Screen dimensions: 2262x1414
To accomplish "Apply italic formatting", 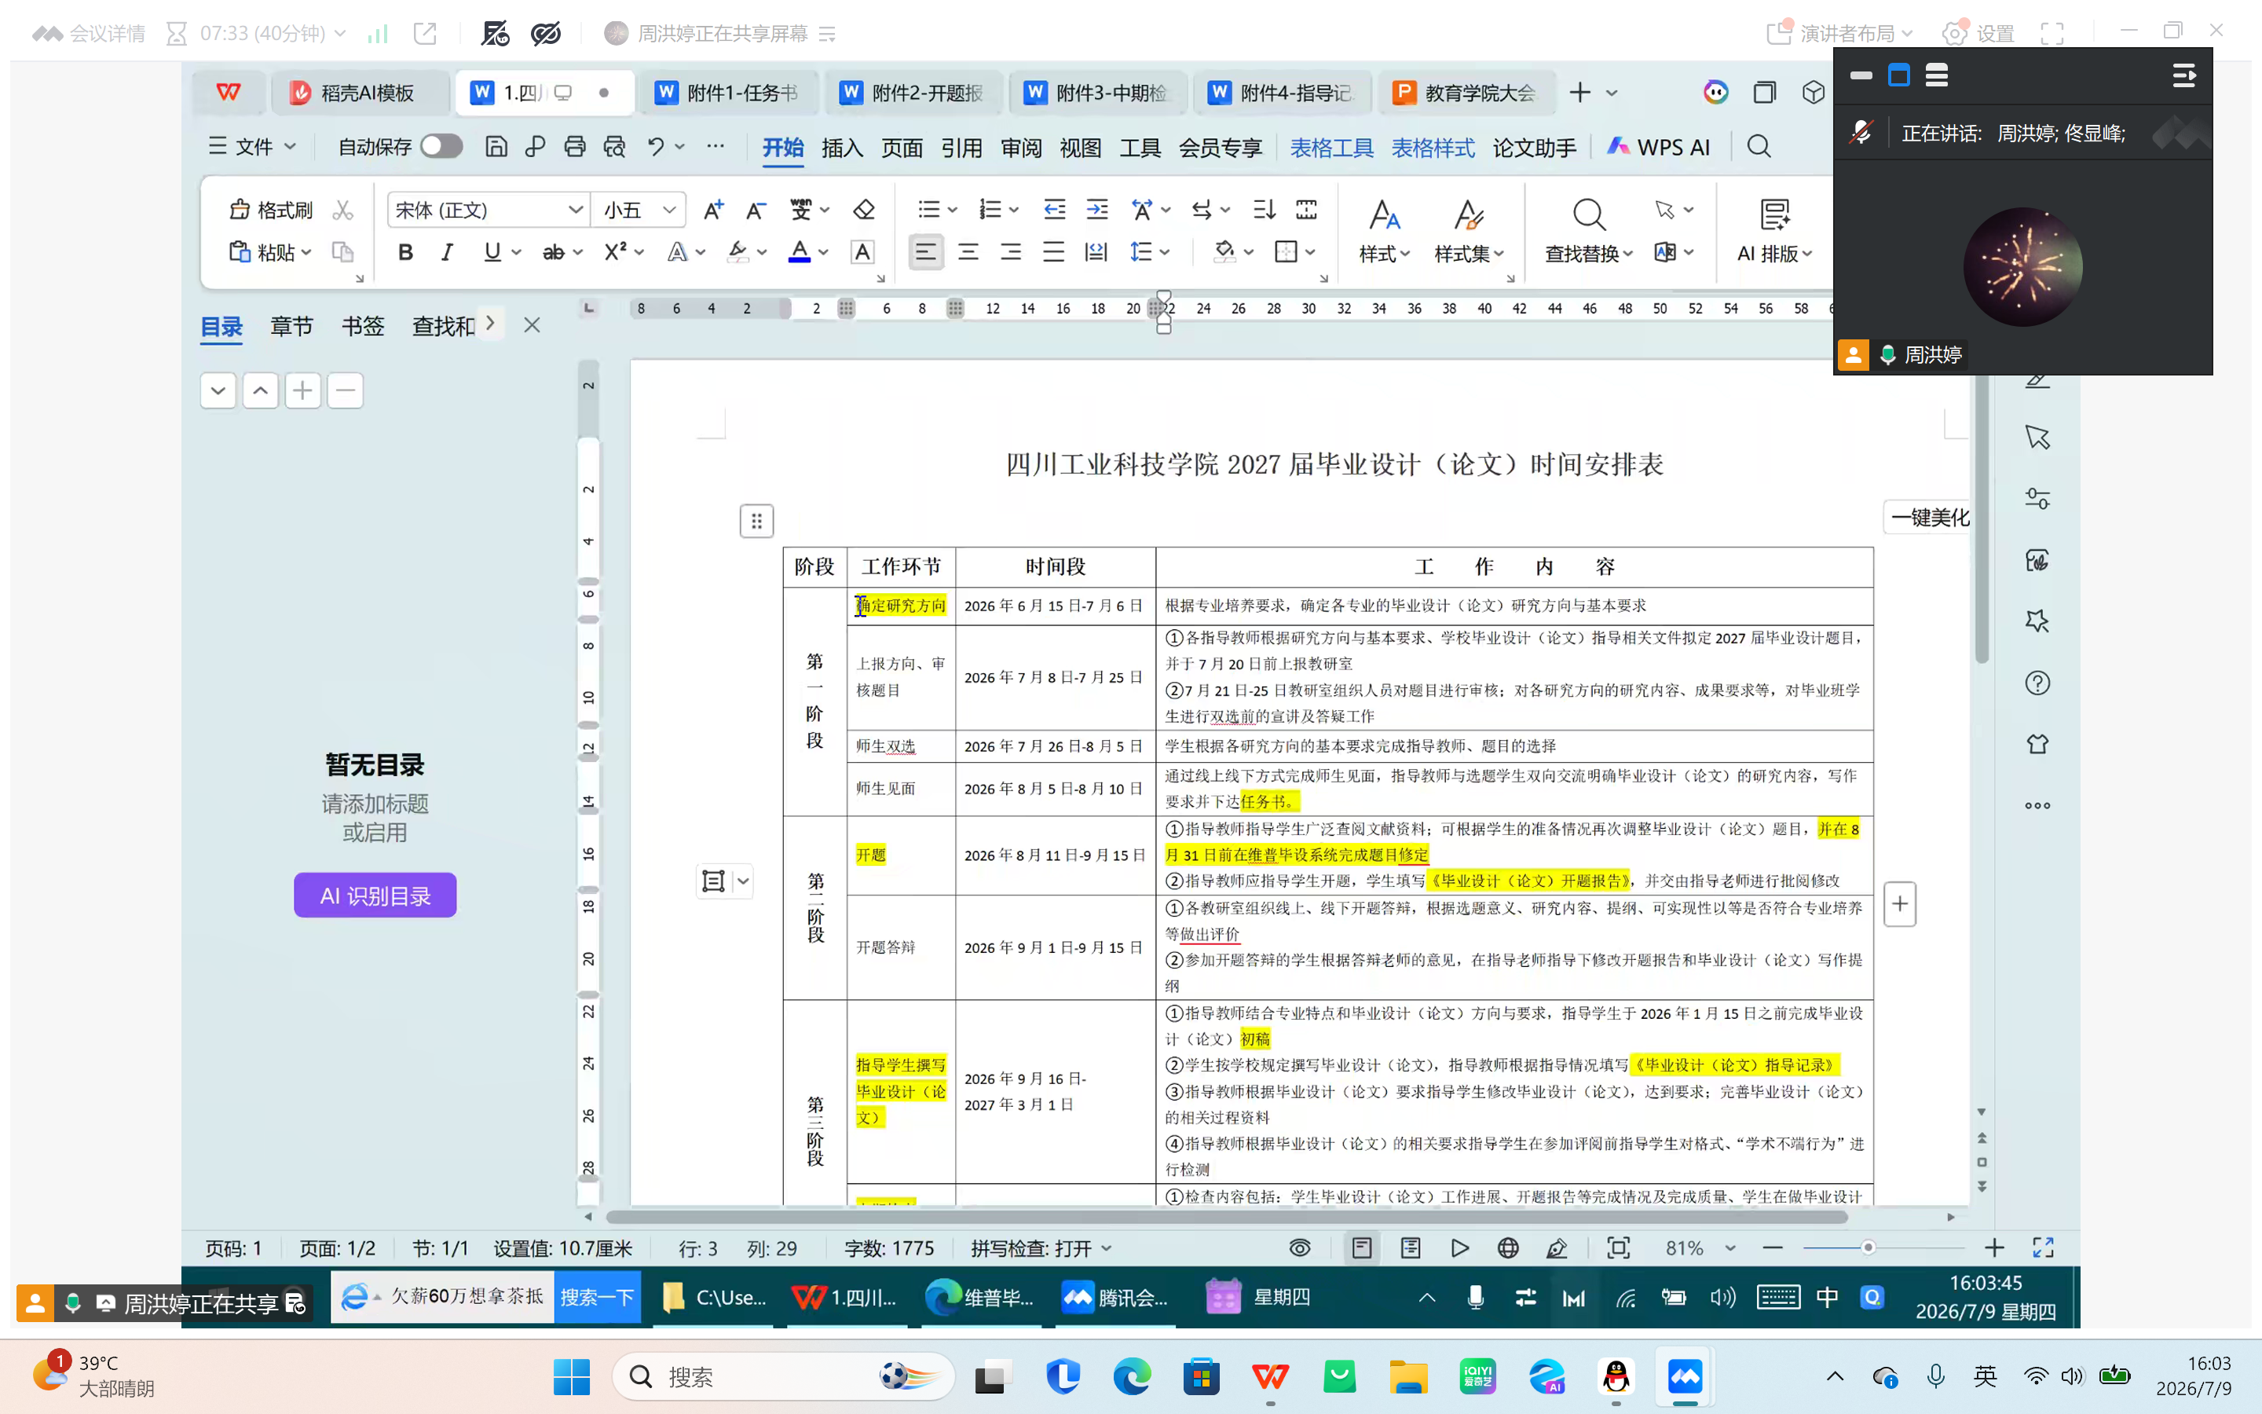I will click(447, 252).
